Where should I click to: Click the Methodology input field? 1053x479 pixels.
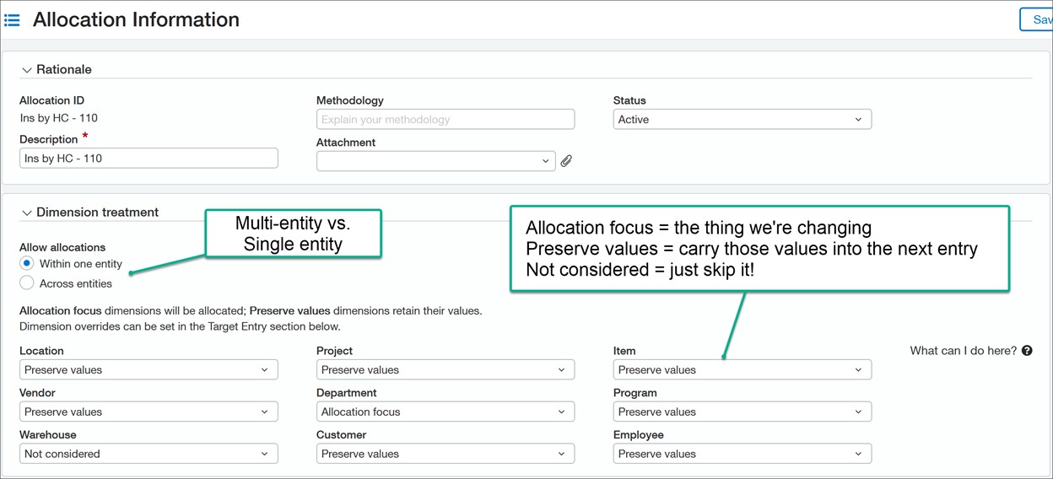point(445,120)
